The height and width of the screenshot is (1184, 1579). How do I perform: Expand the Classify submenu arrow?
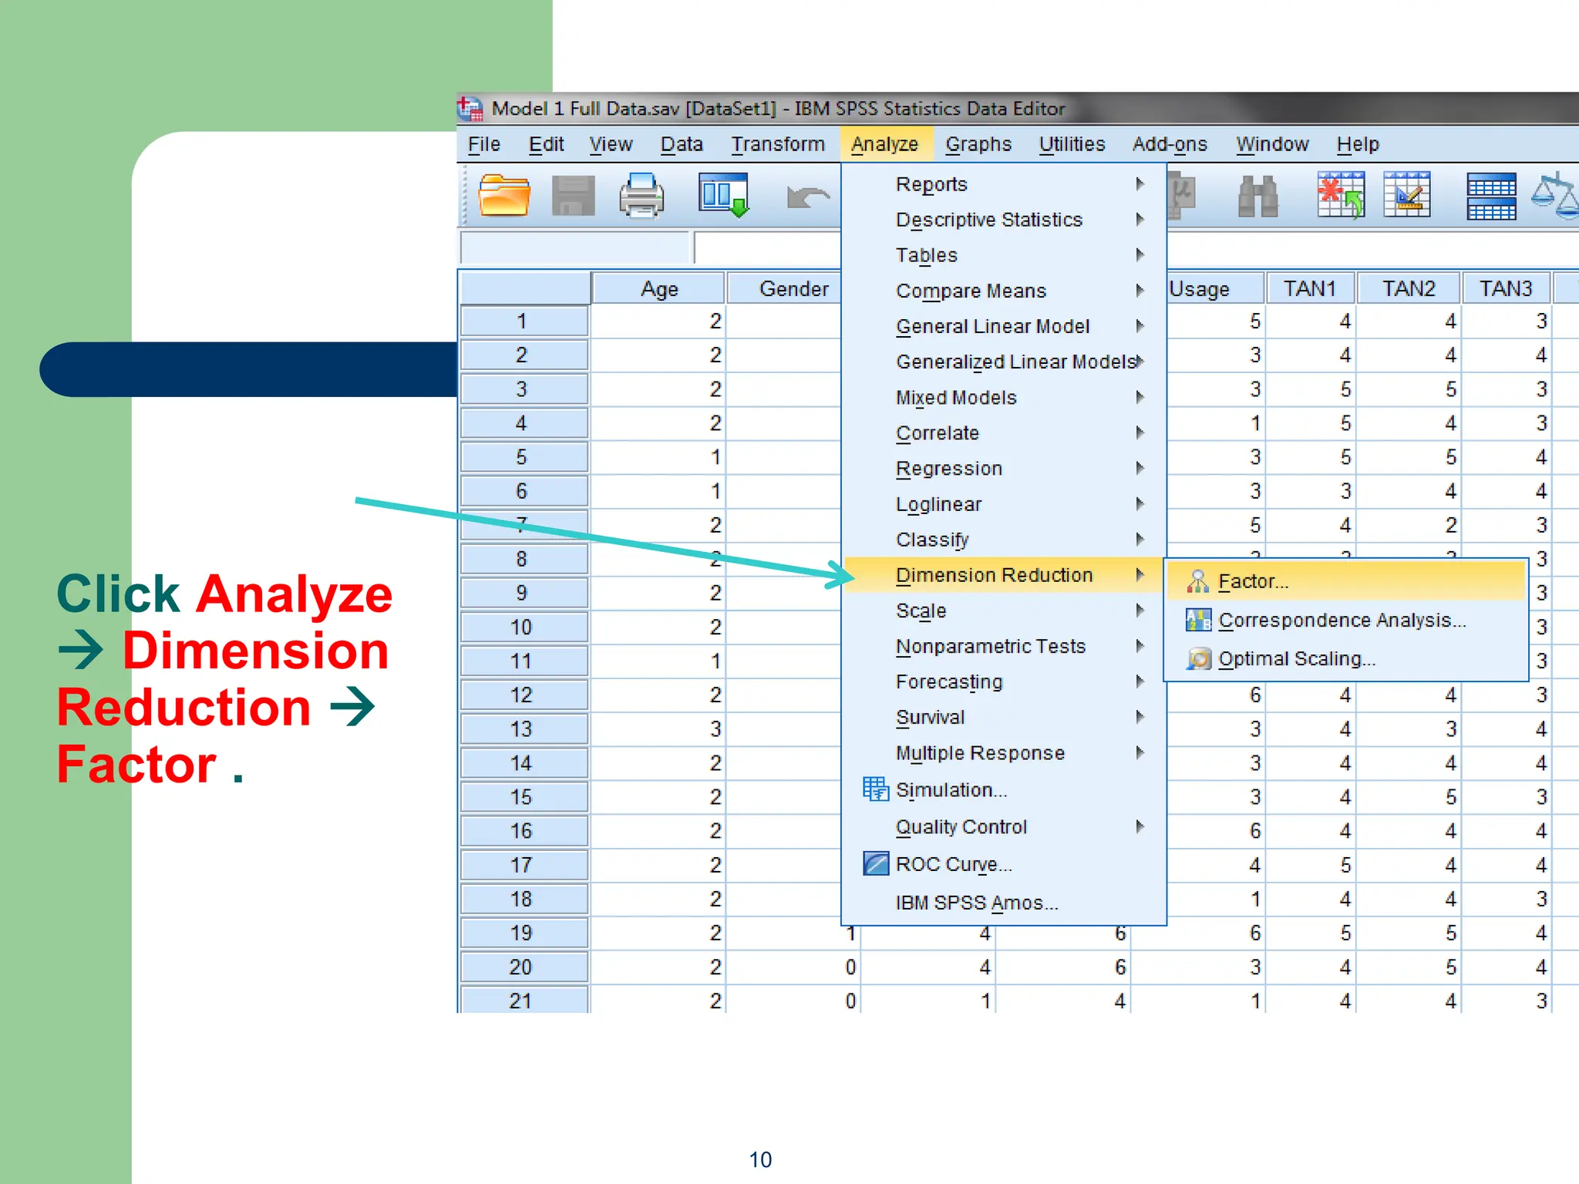click(1140, 539)
